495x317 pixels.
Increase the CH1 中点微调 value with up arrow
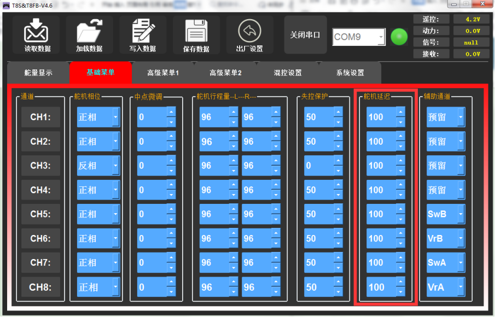pos(171,112)
